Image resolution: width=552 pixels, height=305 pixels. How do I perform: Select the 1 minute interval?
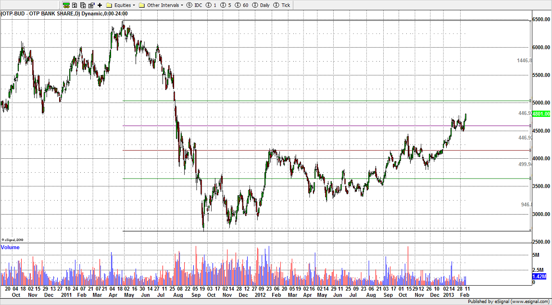coord(211,5)
